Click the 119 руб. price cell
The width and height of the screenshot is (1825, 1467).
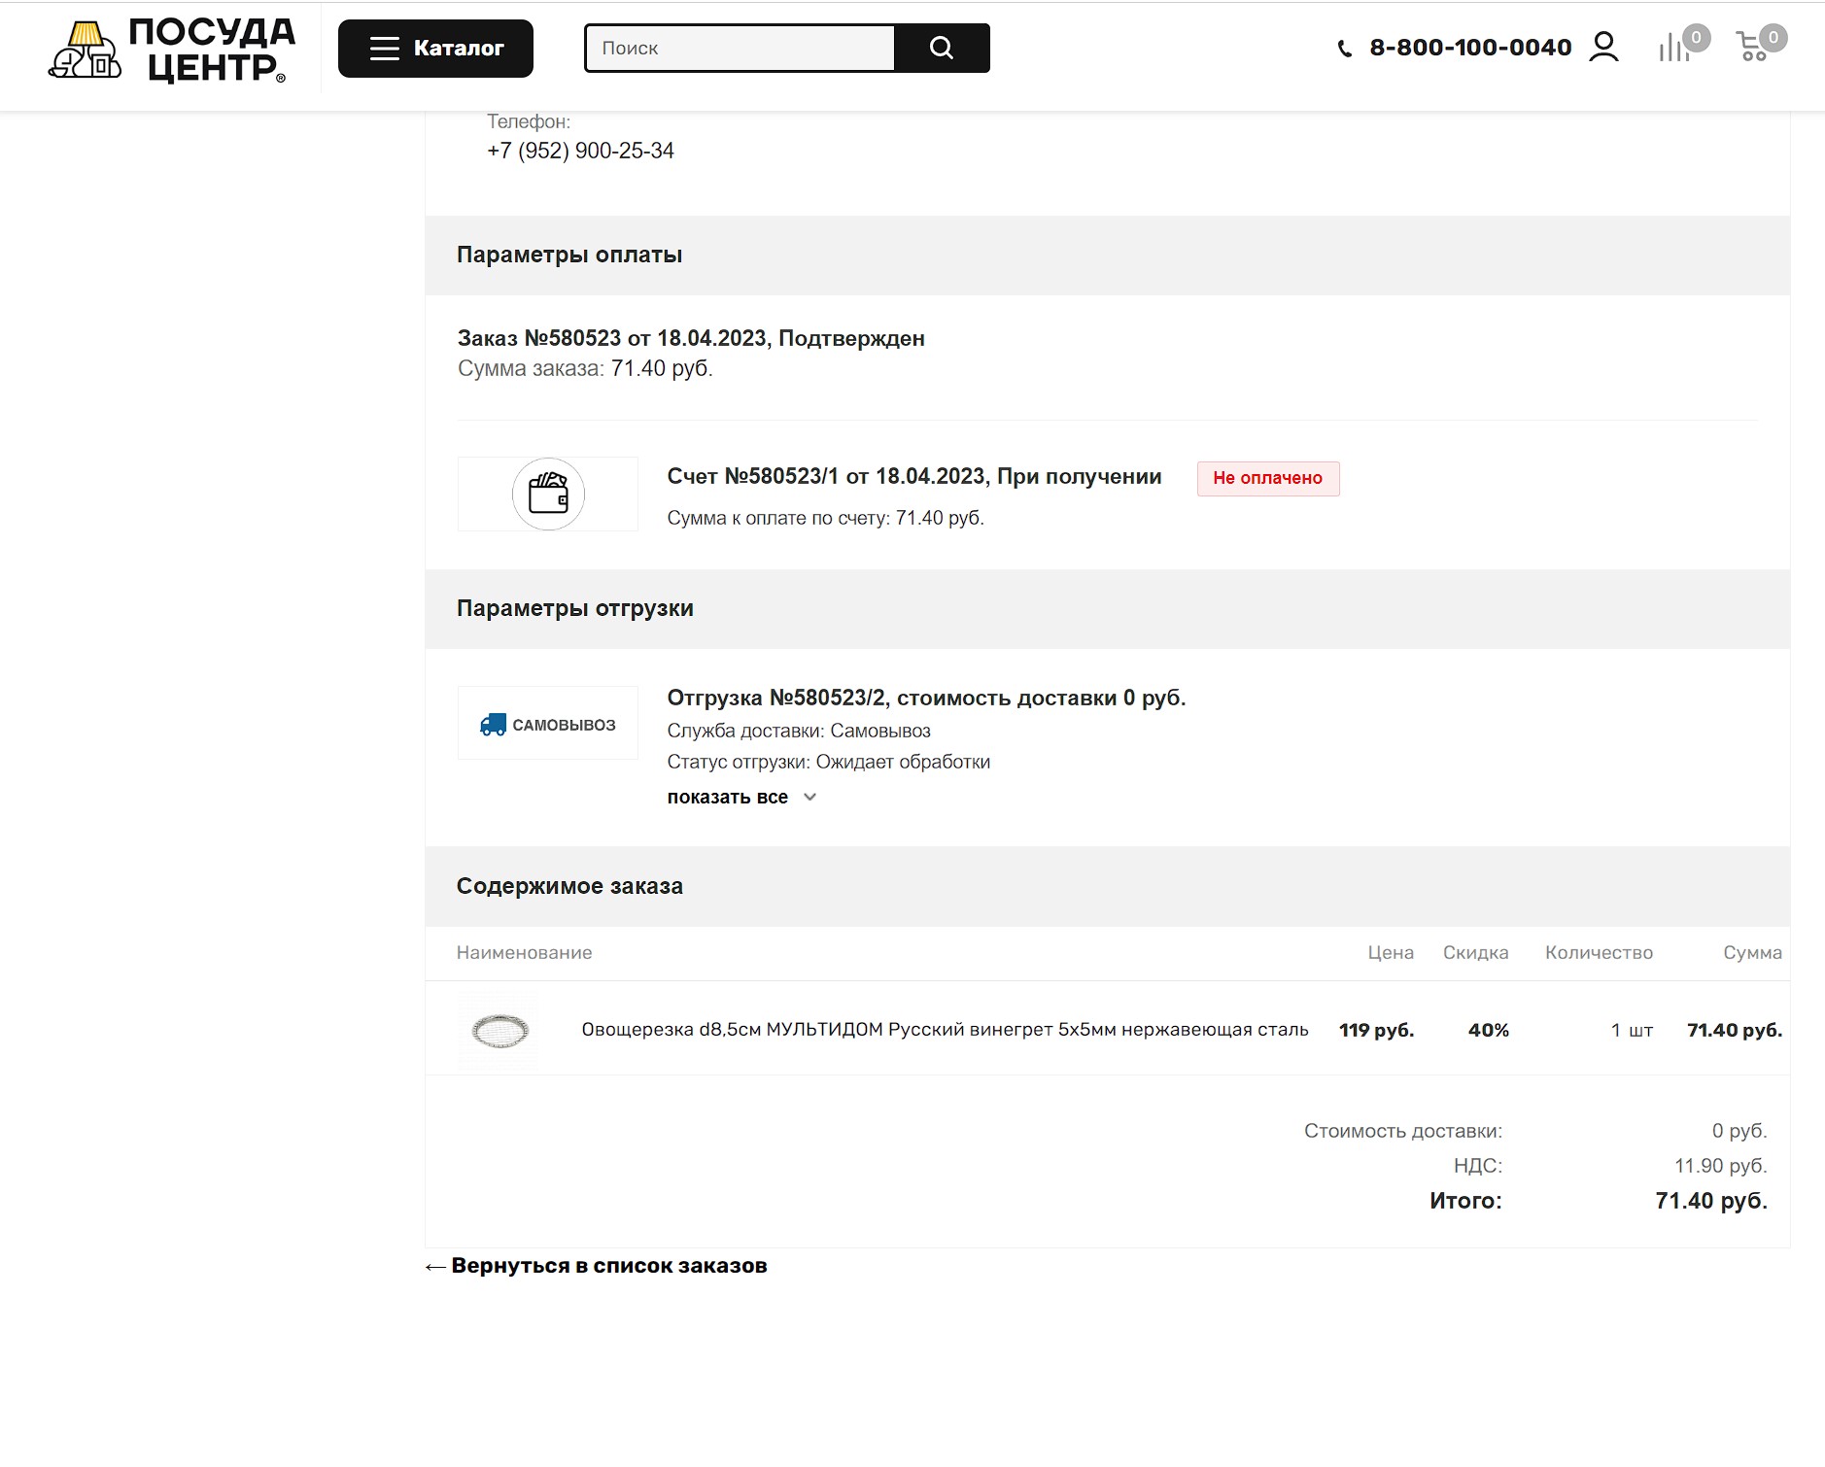pyautogui.click(x=1376, y=1030)
